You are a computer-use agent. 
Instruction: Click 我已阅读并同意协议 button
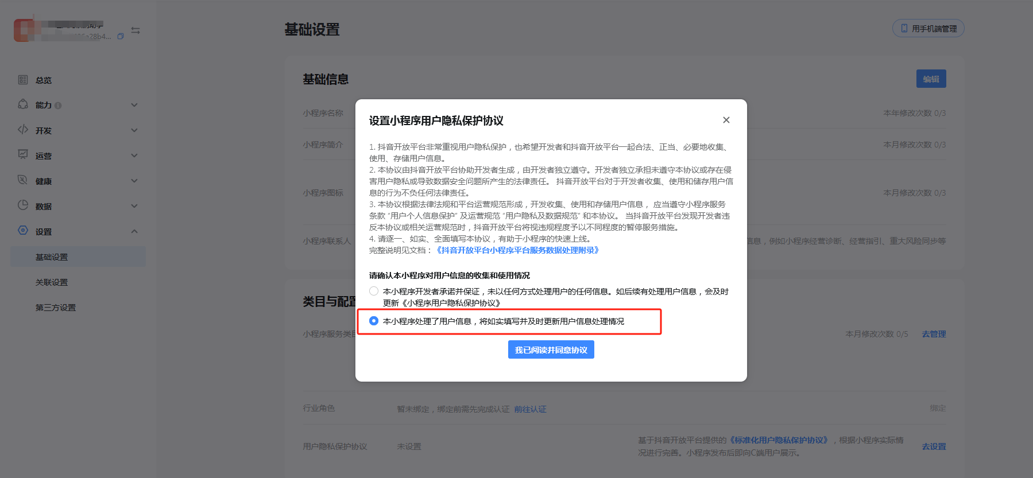tap(551, 349)
